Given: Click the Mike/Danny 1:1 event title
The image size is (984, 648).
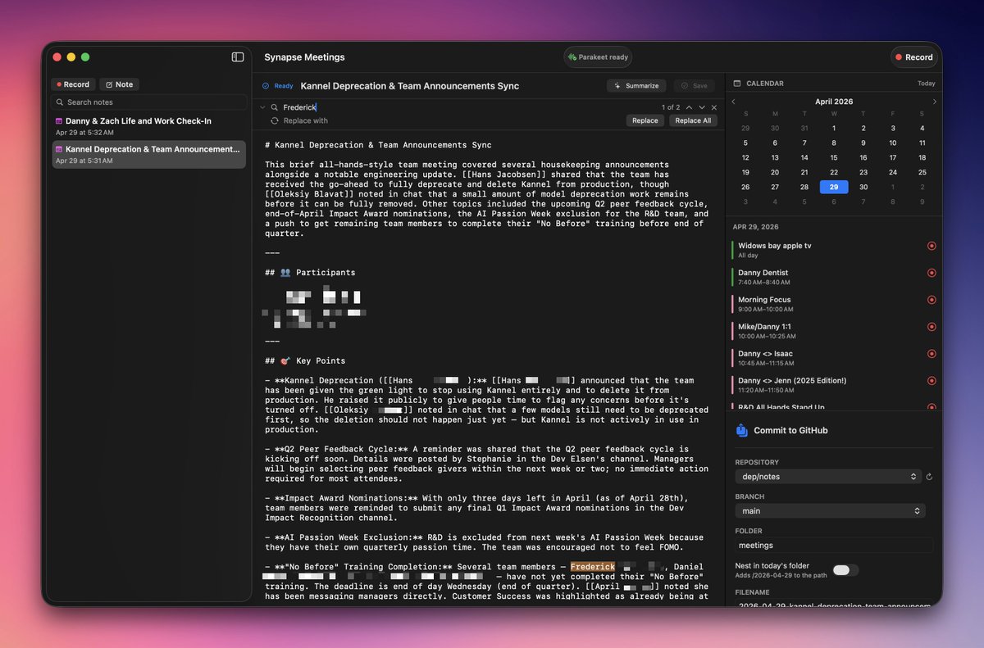Looking at the screenshot, I should [766, 327].
